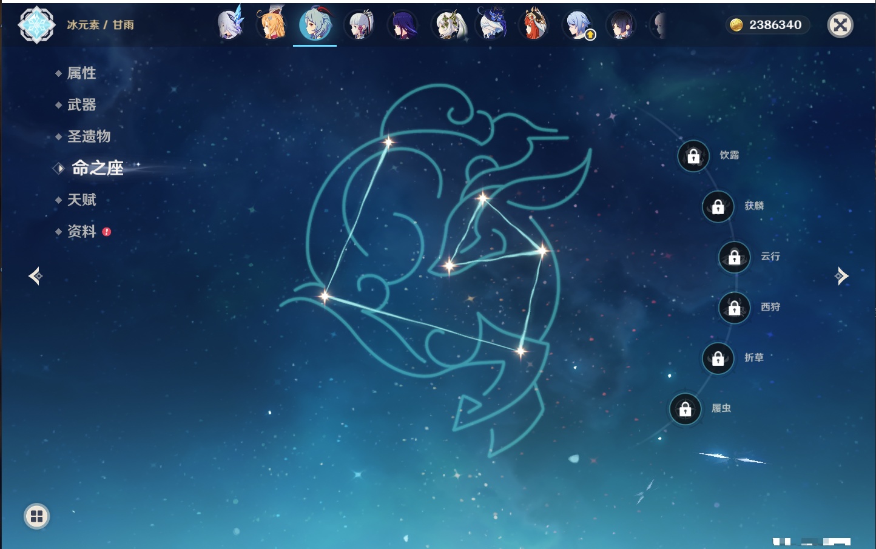The height and width of the screenshot is (549, 876).
Task: Click the red alert badge beside 资料
Action: coord(107,232)
